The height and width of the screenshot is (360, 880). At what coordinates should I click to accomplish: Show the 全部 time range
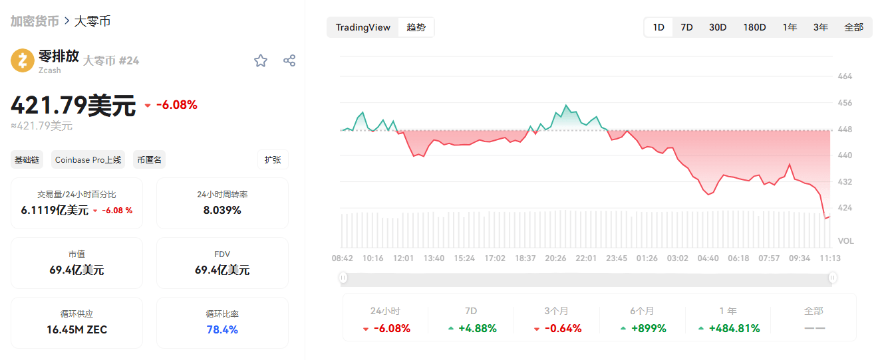coord(853,27)
